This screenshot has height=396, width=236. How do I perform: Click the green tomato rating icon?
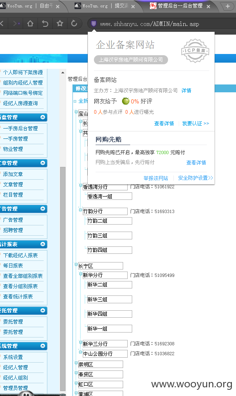coord(126,101)
